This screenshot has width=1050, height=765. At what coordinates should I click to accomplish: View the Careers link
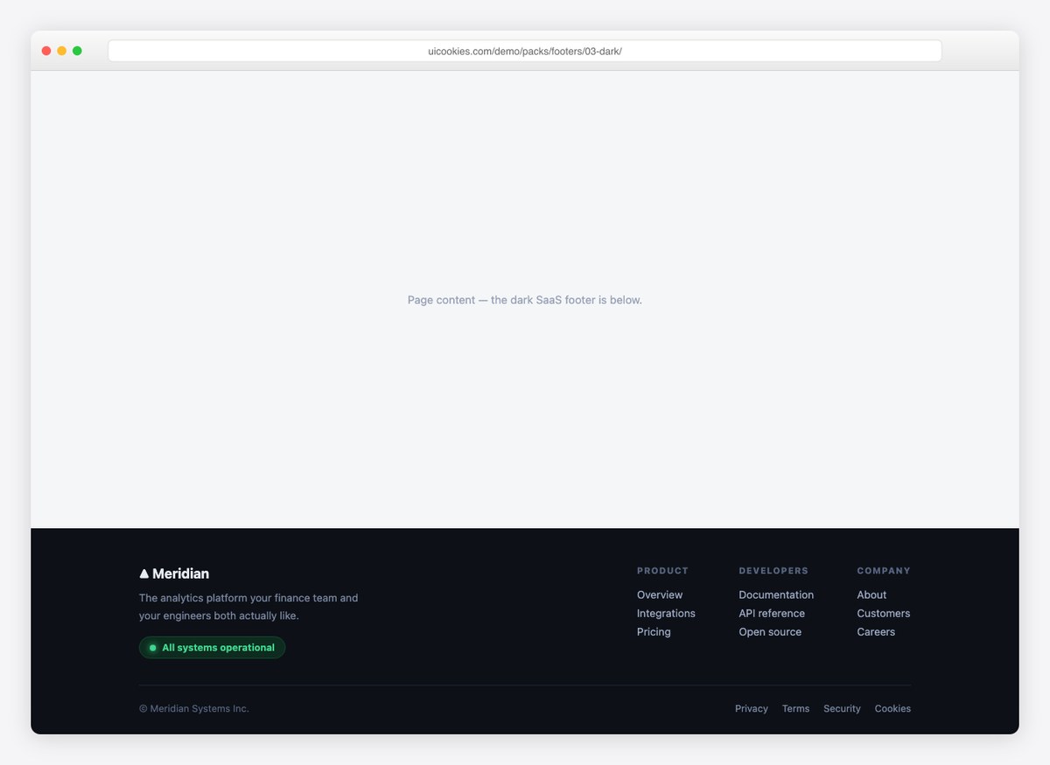coord(876,631)
